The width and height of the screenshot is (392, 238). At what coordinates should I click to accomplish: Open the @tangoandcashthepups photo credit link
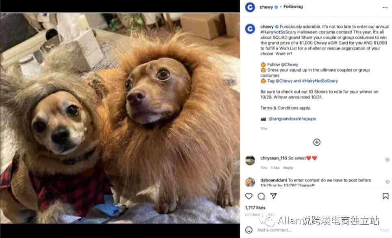click(x=292, y=119)
